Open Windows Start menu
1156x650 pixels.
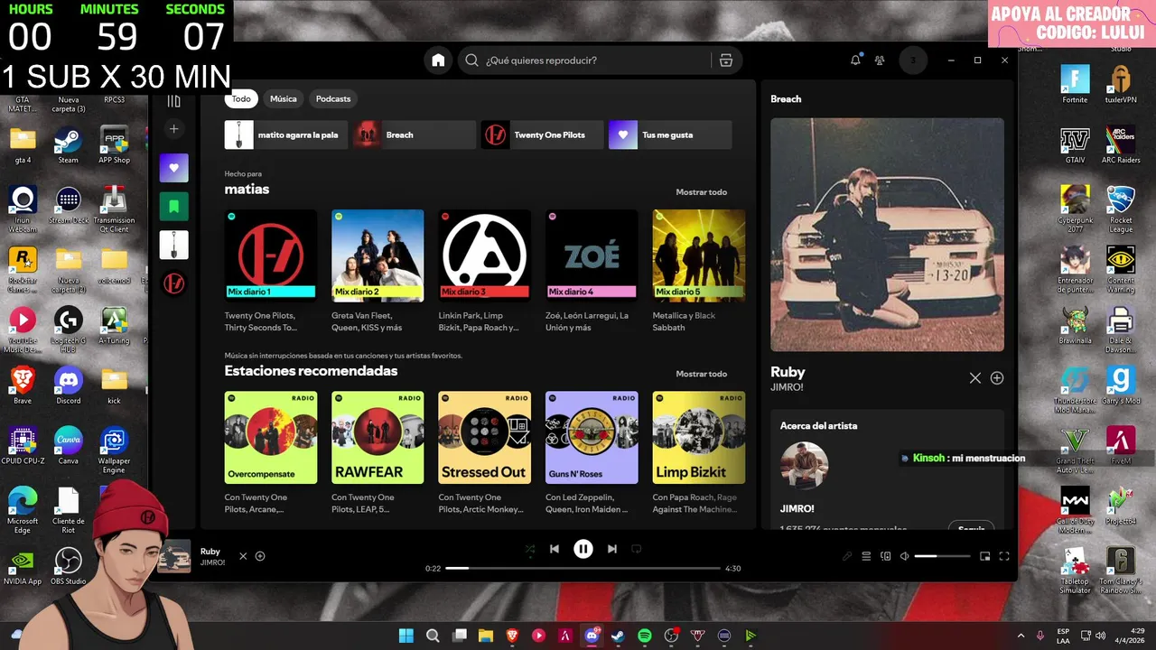click(406, 636)
